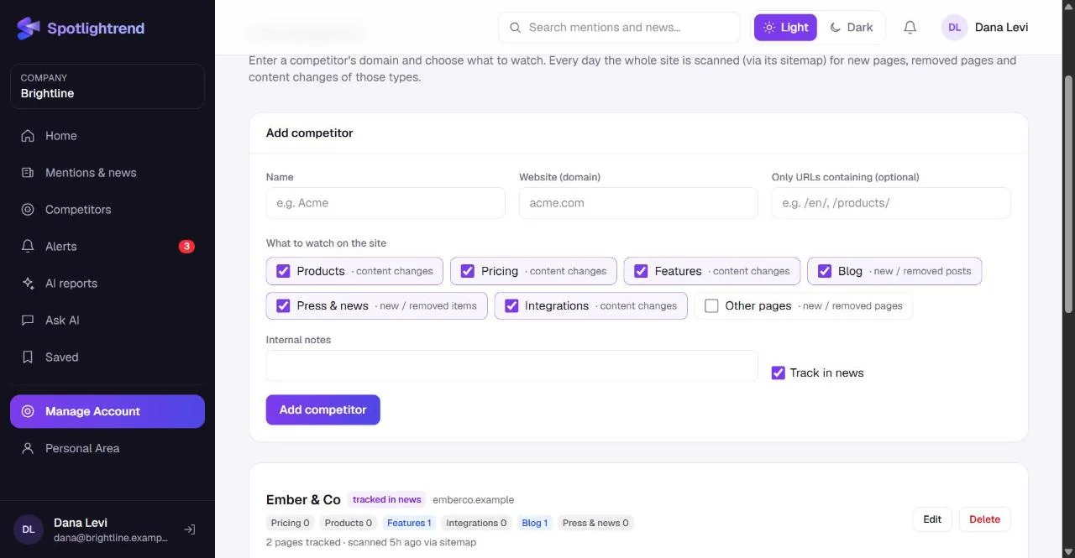1075x558 pixels.
Task: Open AI reports page
Action: point(107,284)
